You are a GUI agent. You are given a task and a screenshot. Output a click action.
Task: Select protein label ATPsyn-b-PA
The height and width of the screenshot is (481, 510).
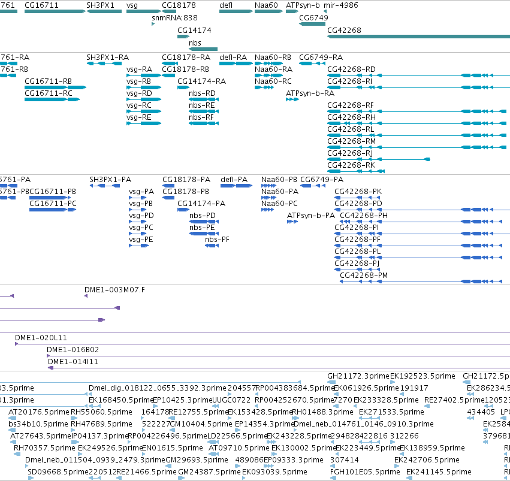(x=311, y=216)
